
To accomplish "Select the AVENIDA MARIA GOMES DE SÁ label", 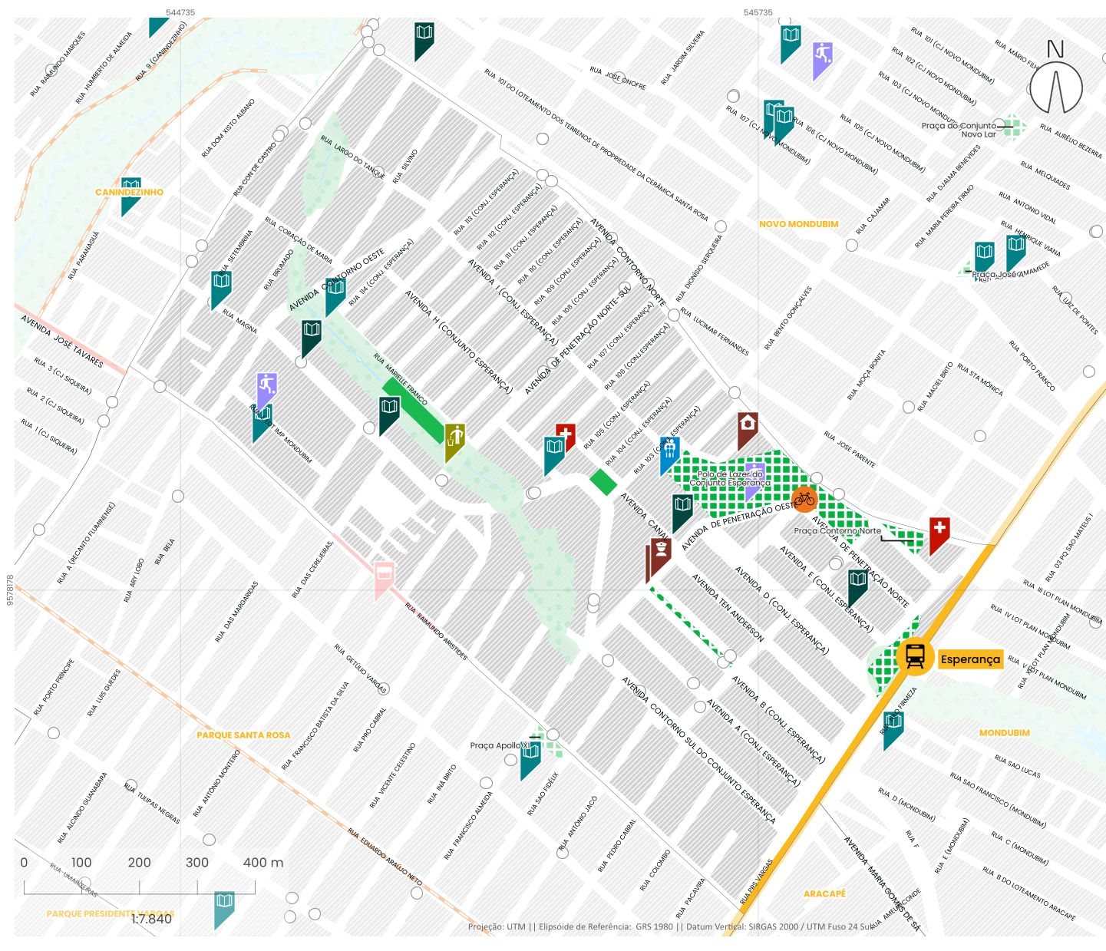I will [882, 883].
